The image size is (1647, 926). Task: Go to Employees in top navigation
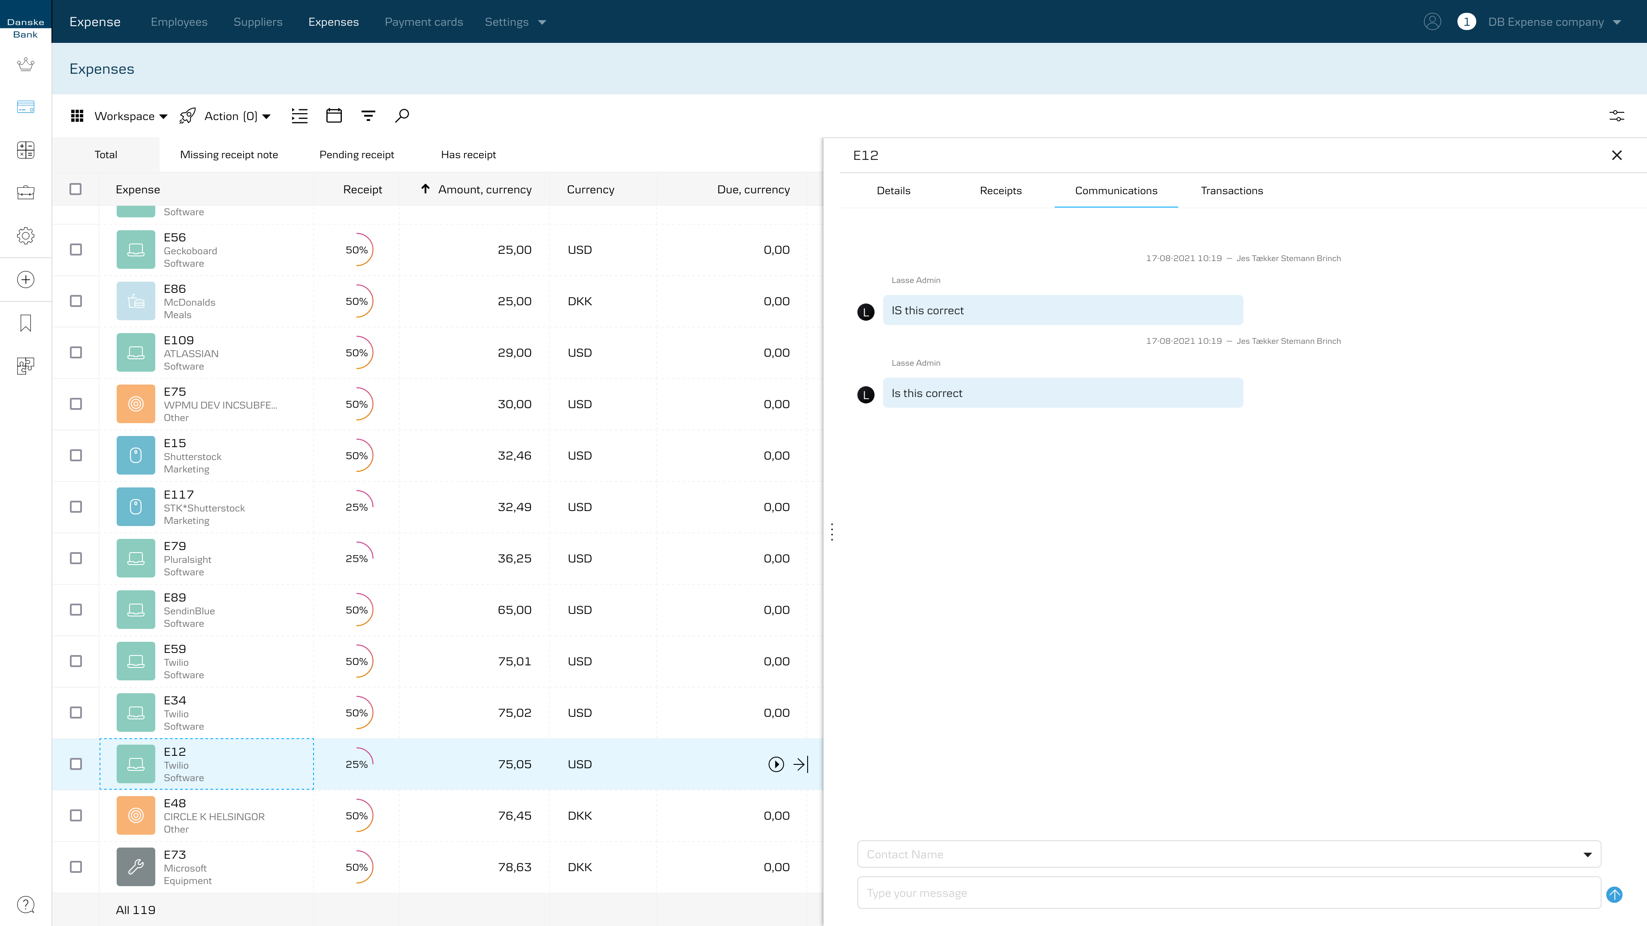179,22
